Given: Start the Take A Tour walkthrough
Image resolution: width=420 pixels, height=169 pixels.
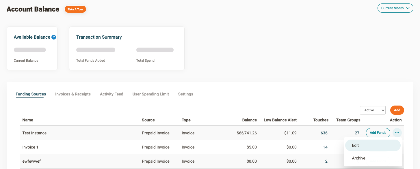Looking at the screenshot, I should tap(75, 9).
